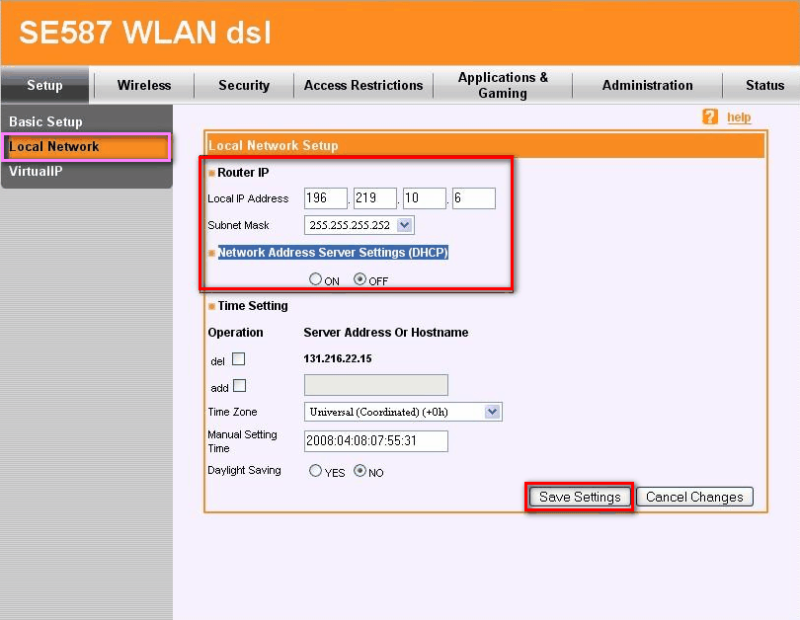Click the Local Network Setup title
Image resolution: width=800 pixels, height=620 pixels.
point(273,145)
